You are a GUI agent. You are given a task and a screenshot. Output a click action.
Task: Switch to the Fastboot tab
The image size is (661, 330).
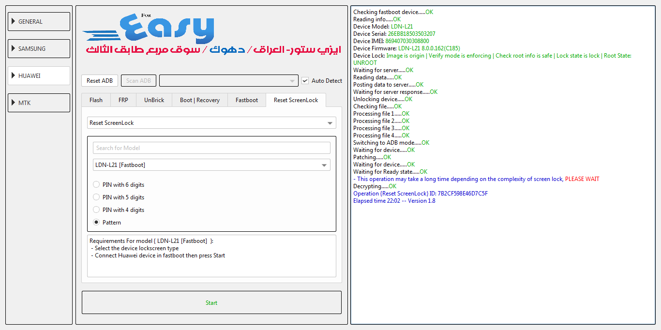(247, 100)
